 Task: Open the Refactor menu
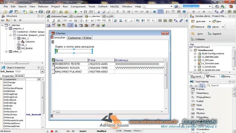(43, 7)
